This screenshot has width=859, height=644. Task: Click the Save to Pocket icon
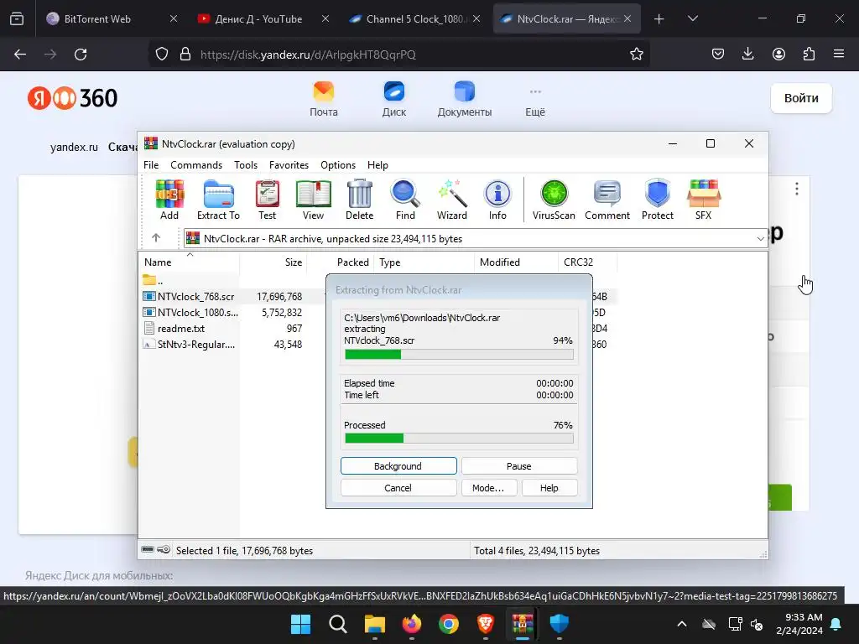coord(718,54)
